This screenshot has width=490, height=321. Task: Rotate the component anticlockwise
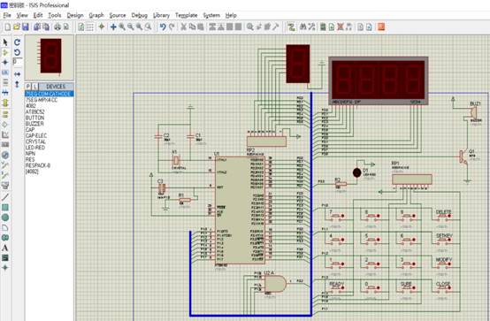[17, 52]
